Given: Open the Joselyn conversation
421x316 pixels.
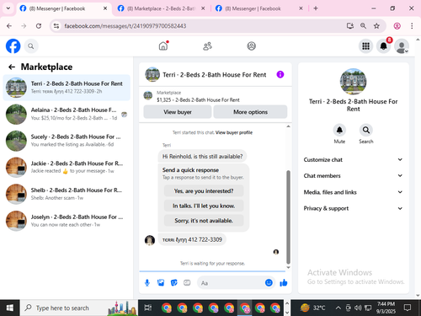Looking at the screenshot, I should click(x=67, y=221).
